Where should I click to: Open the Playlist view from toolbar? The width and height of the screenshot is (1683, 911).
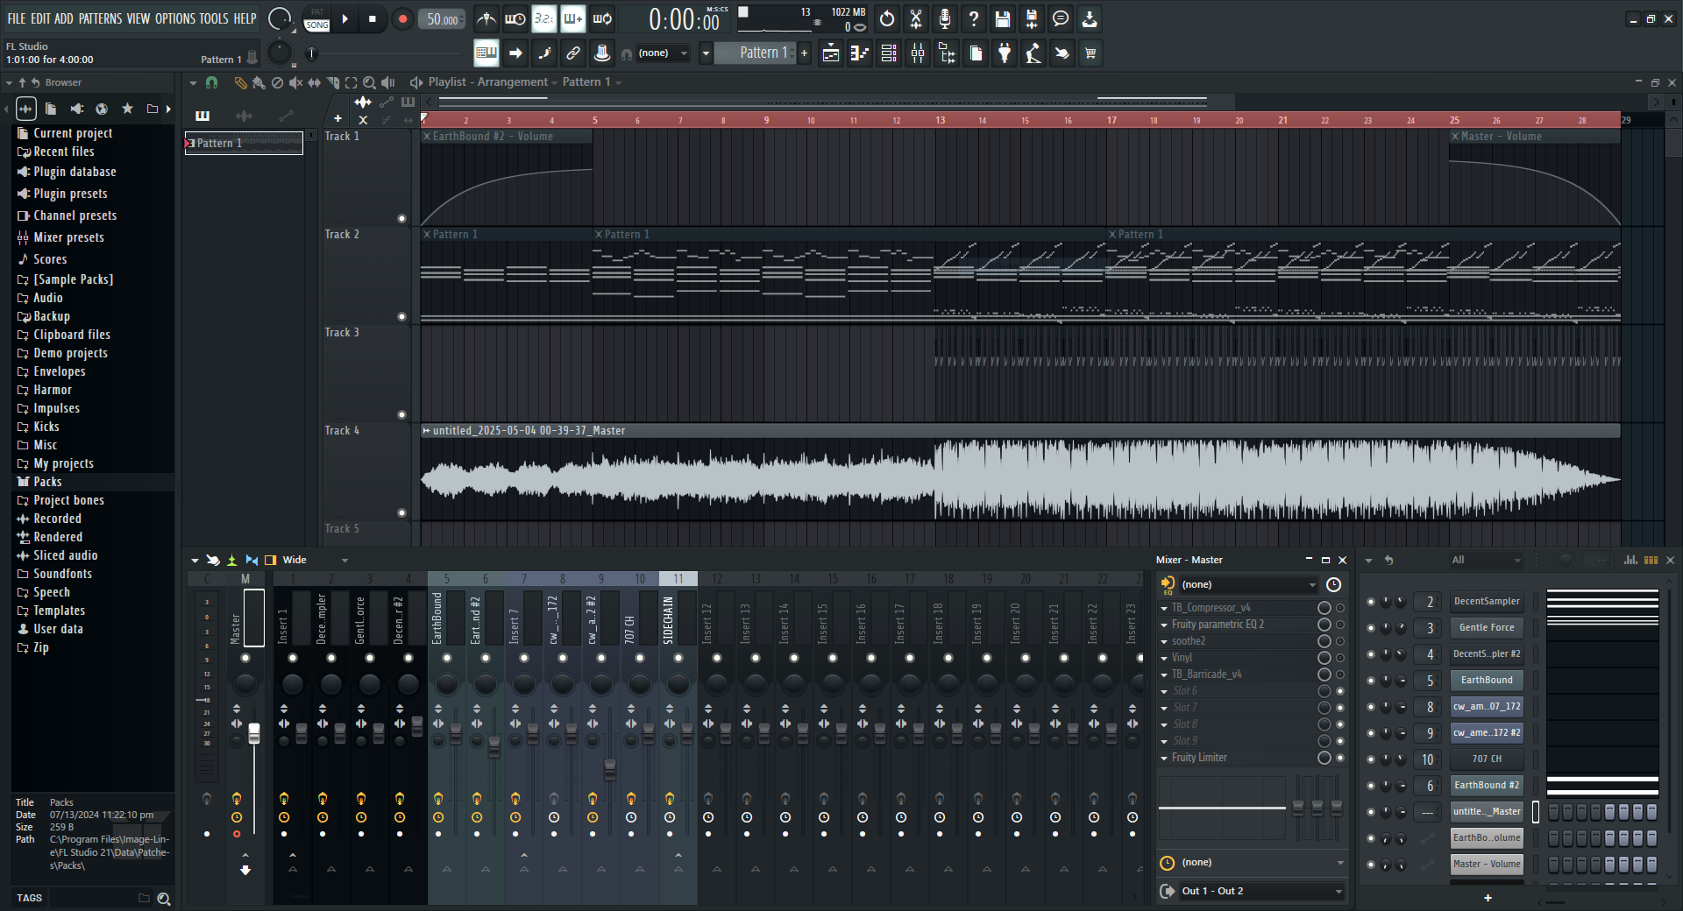click(x=831, y=53)
